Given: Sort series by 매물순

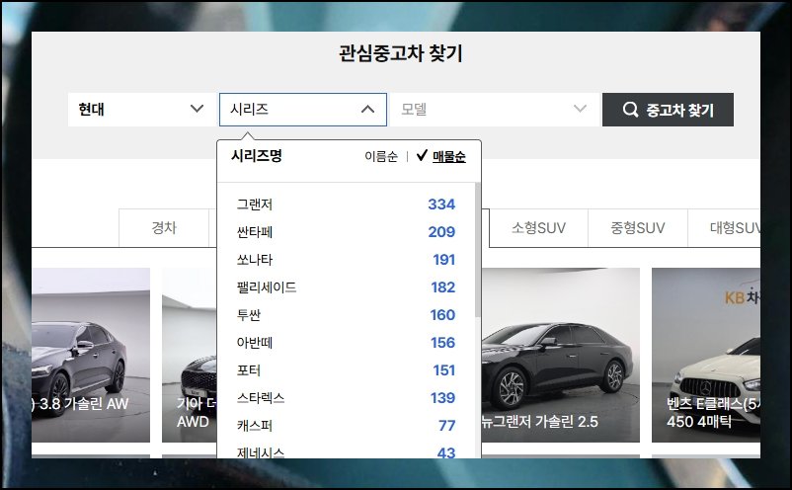Looking at the screenshot, I should pyautogui.click(x=449, y=157).
